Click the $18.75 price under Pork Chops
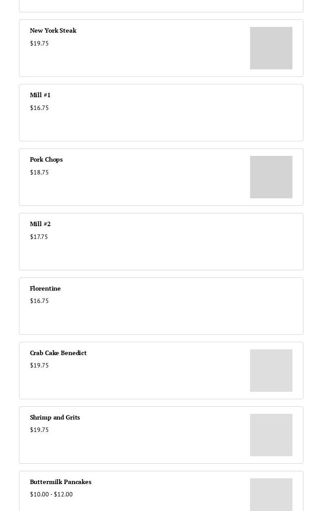322x511 pixels. tap(39, 172)
